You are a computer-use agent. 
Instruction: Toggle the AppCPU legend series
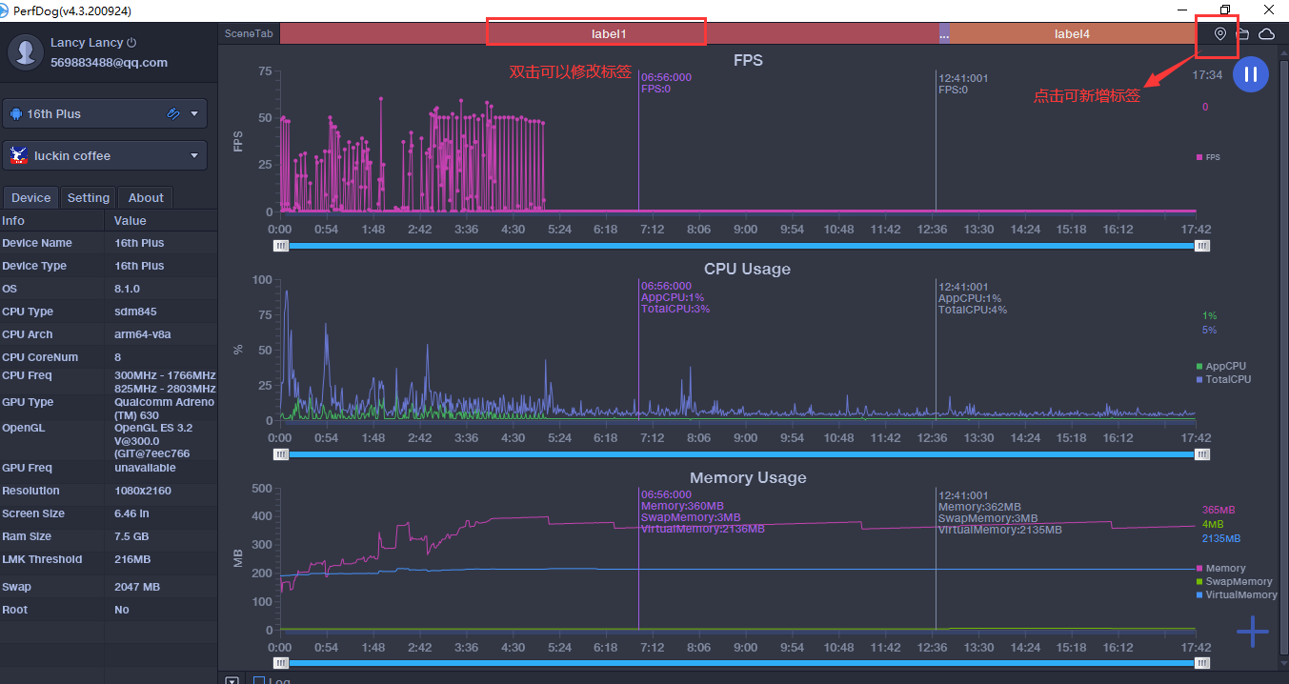click(1225, 366)
